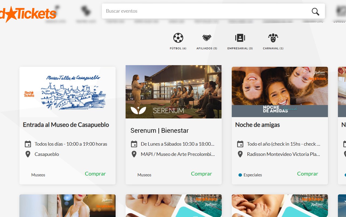Open the Museo Taller de Casapueblo image
Screen dimensions: 346x217
click(67, 92)
